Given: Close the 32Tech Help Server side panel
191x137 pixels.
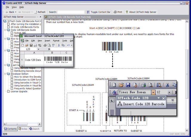Looking at the screenshot, I should pyautogui.click(x=41, y=17).
